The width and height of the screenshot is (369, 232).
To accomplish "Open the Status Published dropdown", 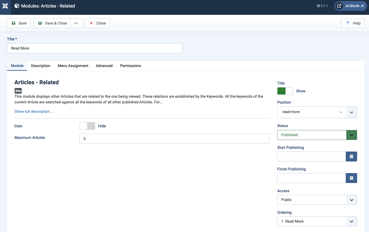I will pos(351,135).
